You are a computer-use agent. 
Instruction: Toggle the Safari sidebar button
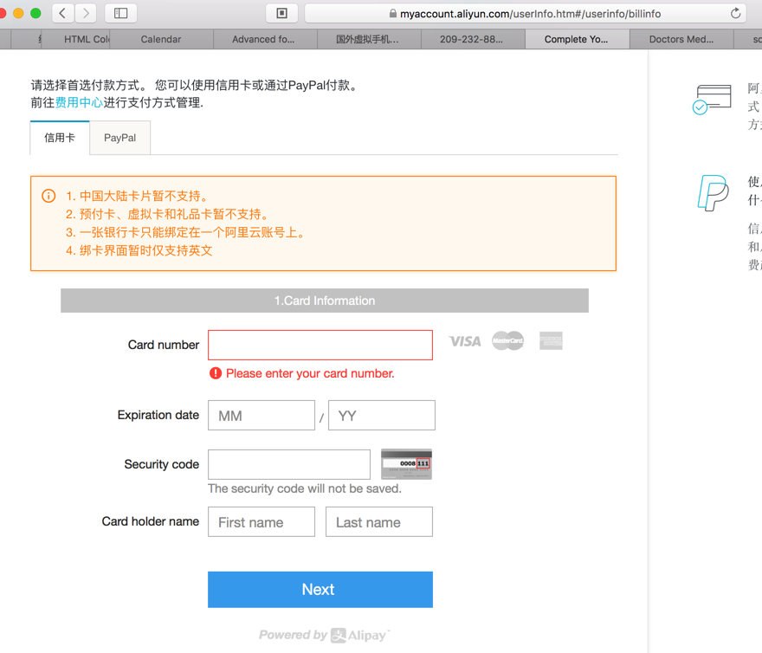coord(121,13)
